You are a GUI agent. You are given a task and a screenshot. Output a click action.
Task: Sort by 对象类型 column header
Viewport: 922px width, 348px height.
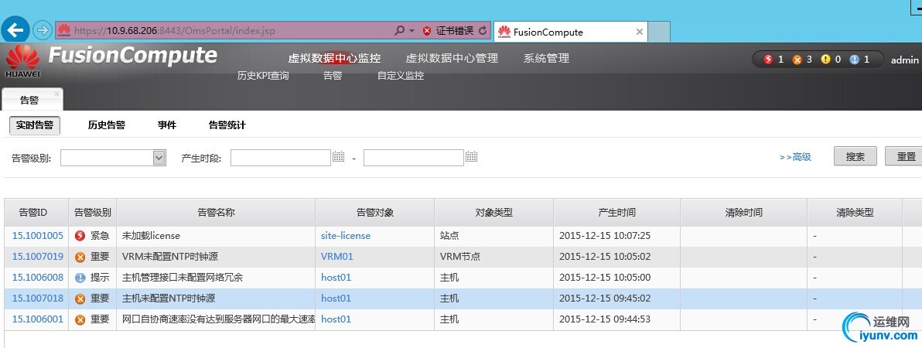click(494, 213)
